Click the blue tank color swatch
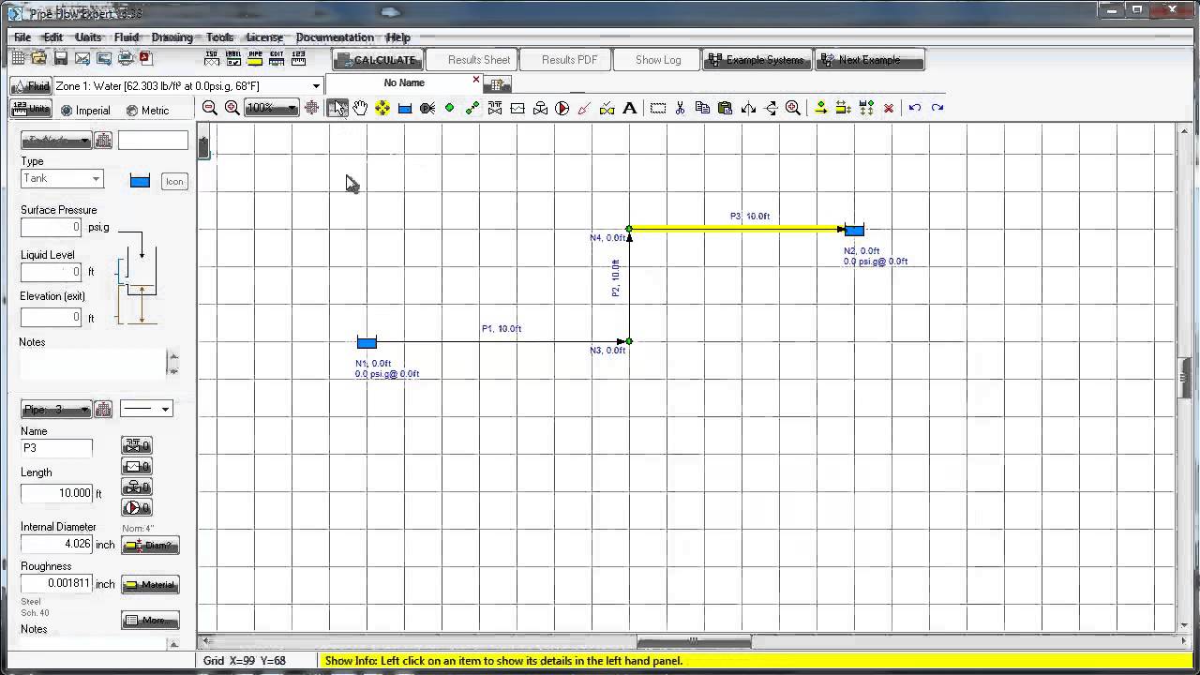 tap(140, 181)
